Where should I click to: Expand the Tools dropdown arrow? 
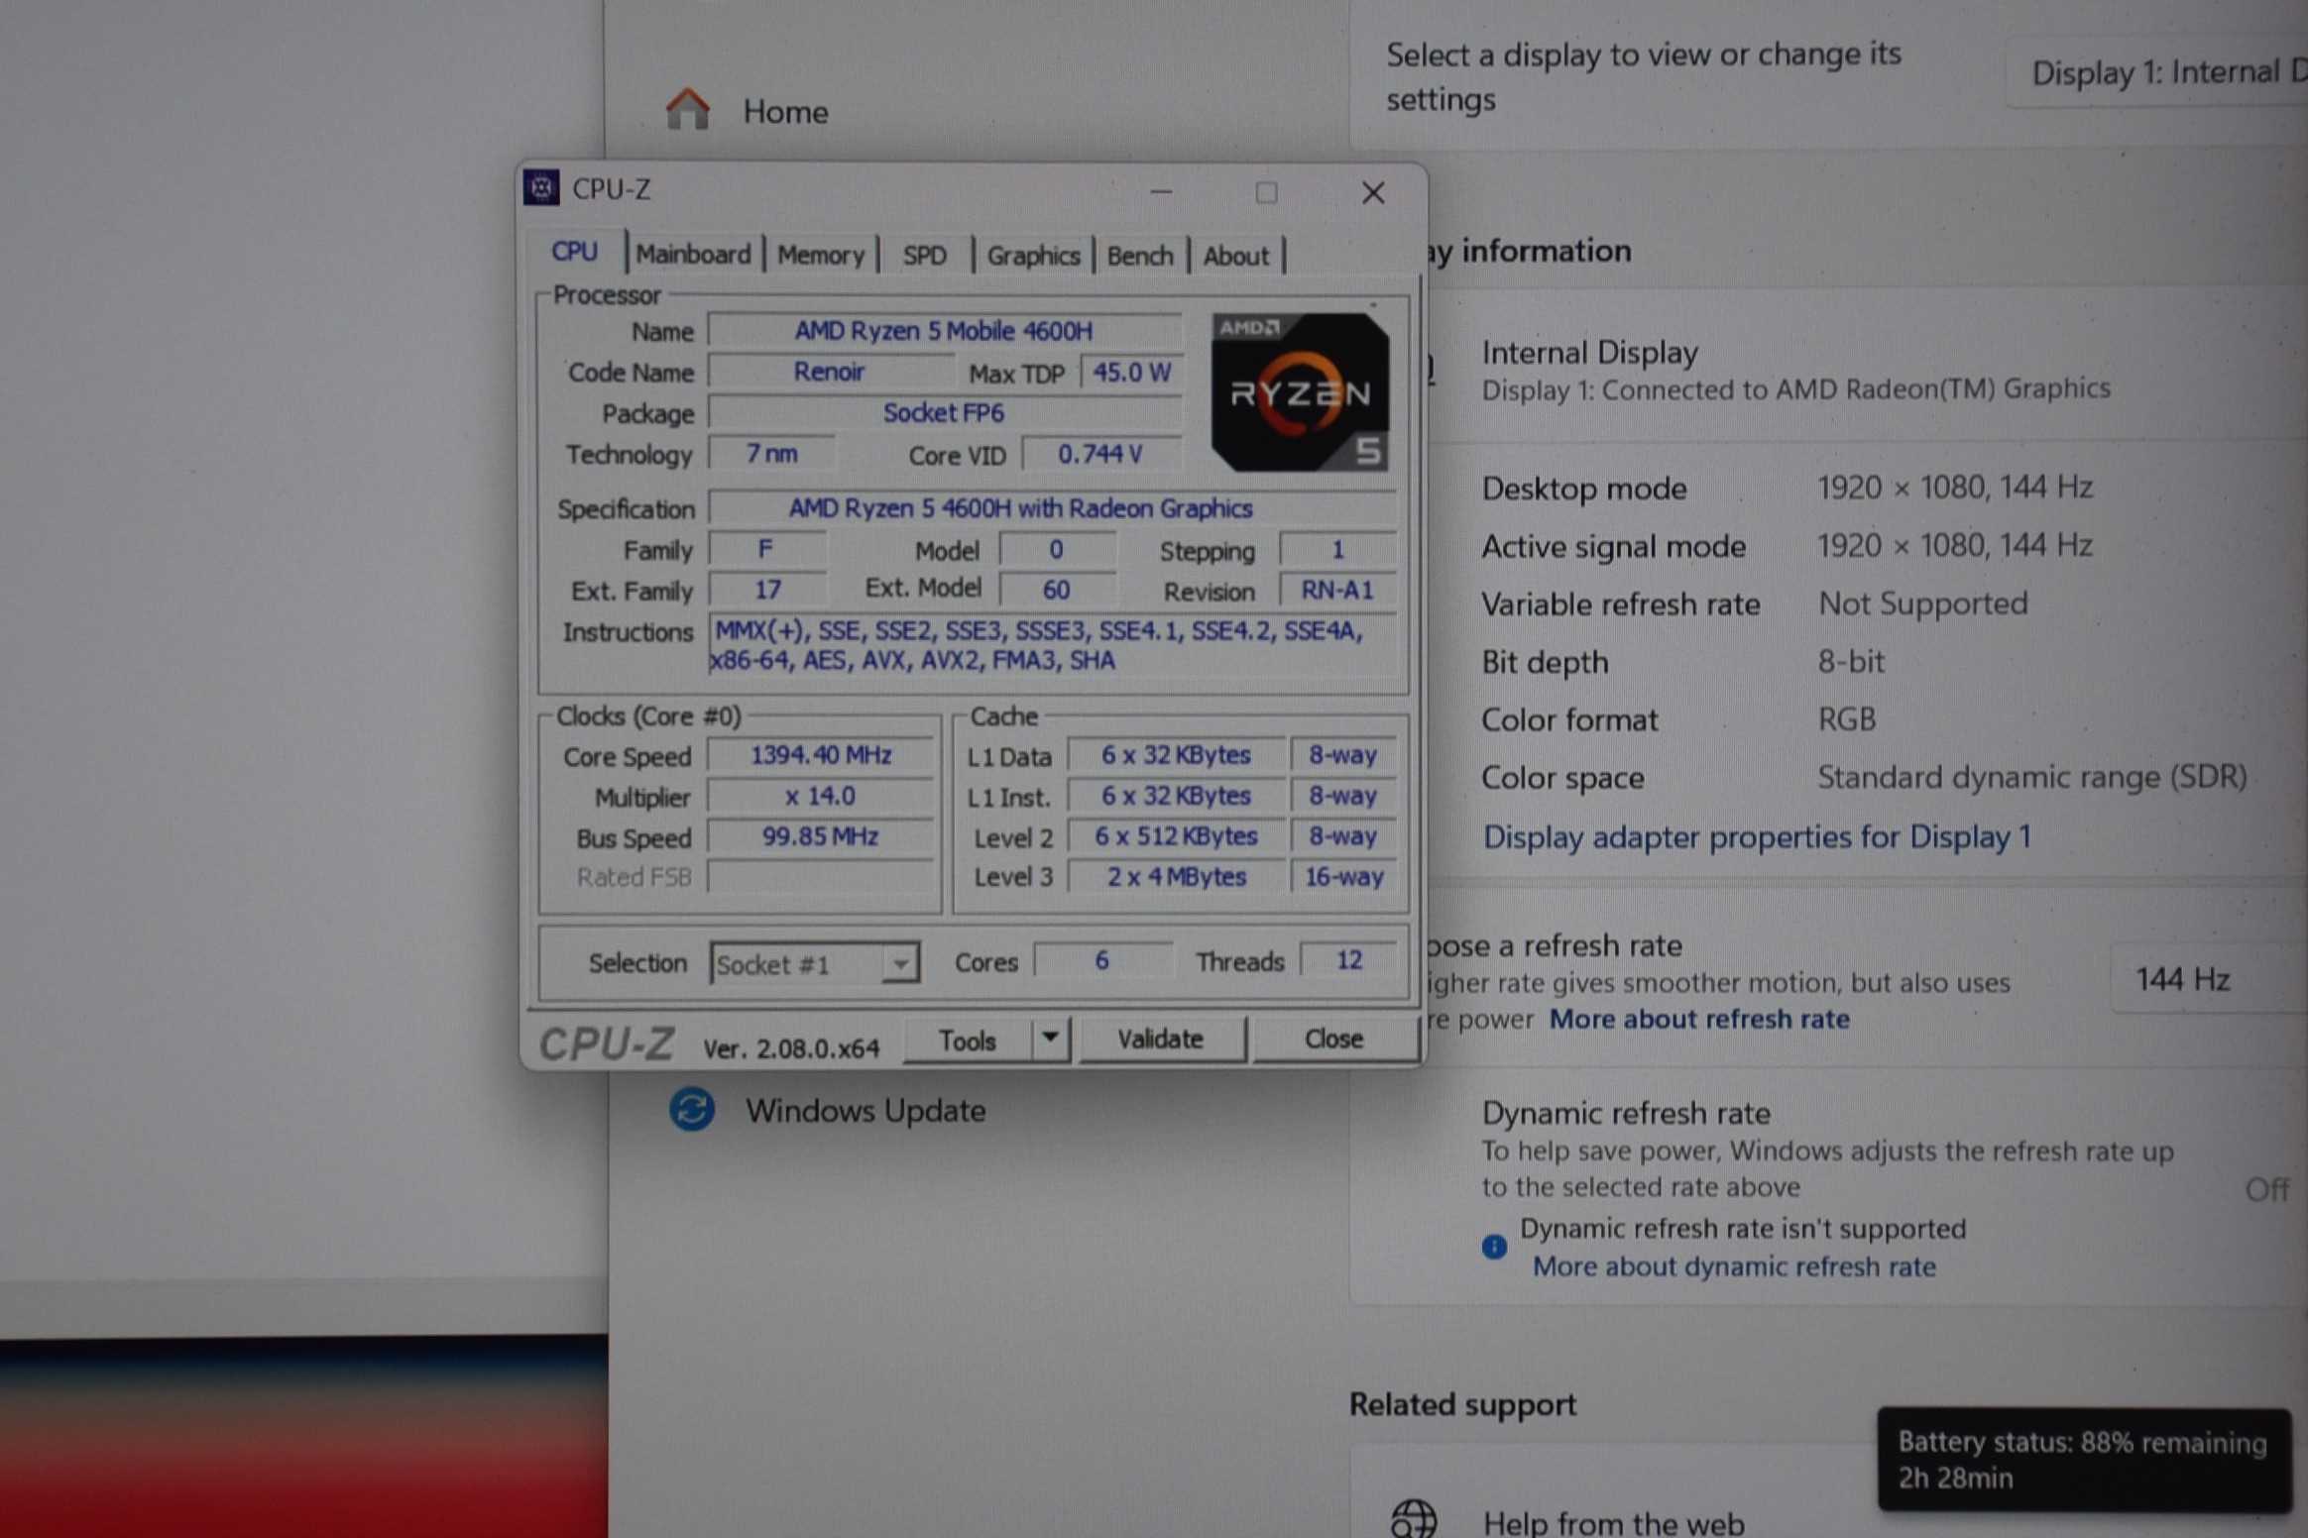point(1050,1039)
